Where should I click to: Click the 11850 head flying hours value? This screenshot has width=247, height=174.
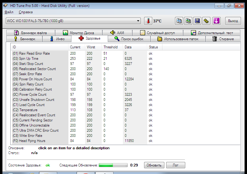(129, 141)
